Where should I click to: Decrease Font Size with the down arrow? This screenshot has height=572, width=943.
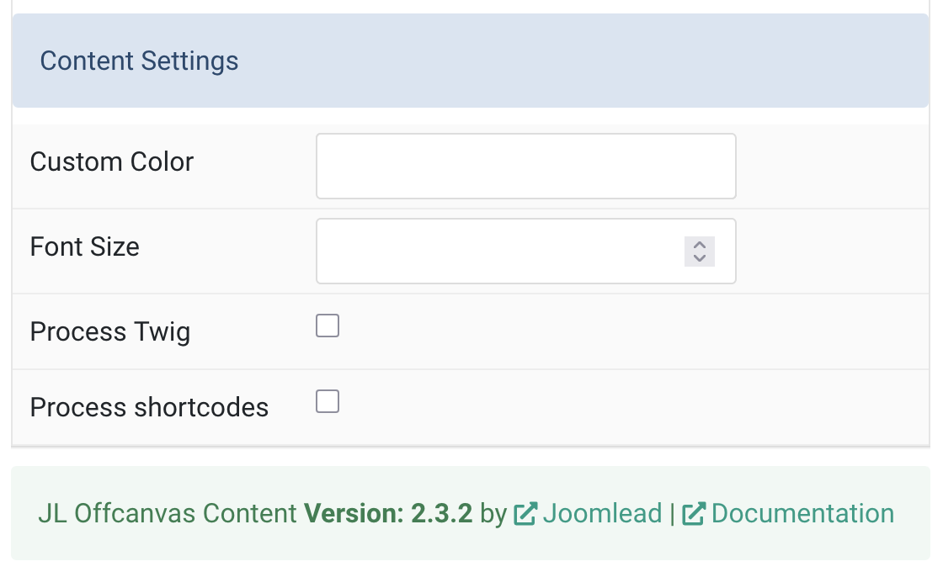pos(700,257)
